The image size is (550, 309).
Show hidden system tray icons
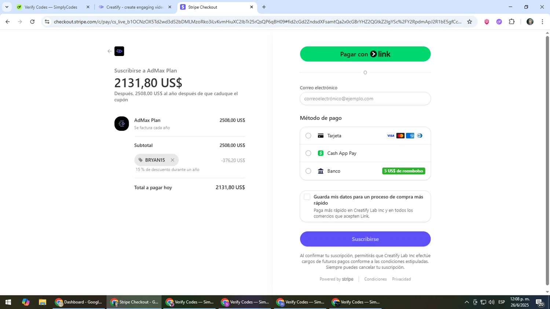(466, 302)
